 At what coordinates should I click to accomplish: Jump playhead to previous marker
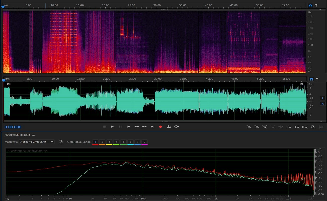[128, 127]
